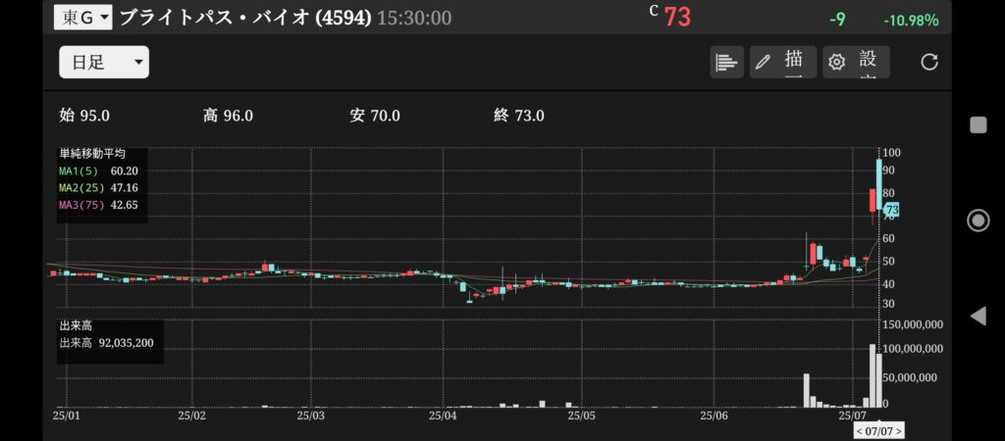Screen dimensions: 1005x441
Task: Click the -9 price change value
Action: click(x=837, y=20)
